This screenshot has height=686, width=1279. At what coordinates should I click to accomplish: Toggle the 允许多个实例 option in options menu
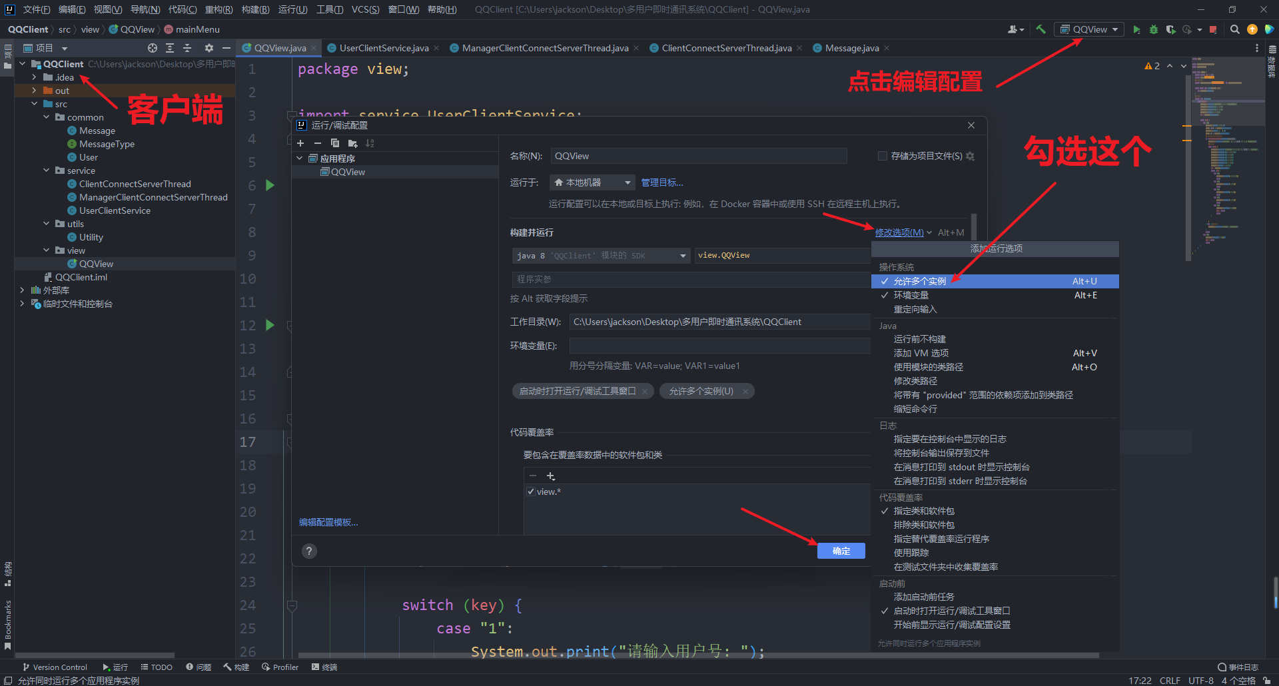(919, 281)
